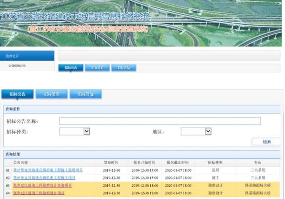Screen dimensions: 285x199
Task: Click the 发布时间 column header
Action: point(111,162)
